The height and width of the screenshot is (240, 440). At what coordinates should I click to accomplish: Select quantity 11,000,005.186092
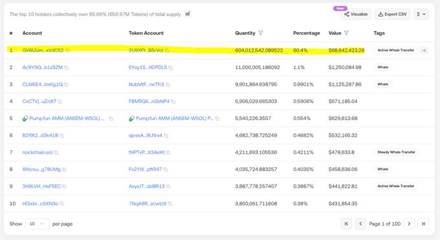coord(258,67)
